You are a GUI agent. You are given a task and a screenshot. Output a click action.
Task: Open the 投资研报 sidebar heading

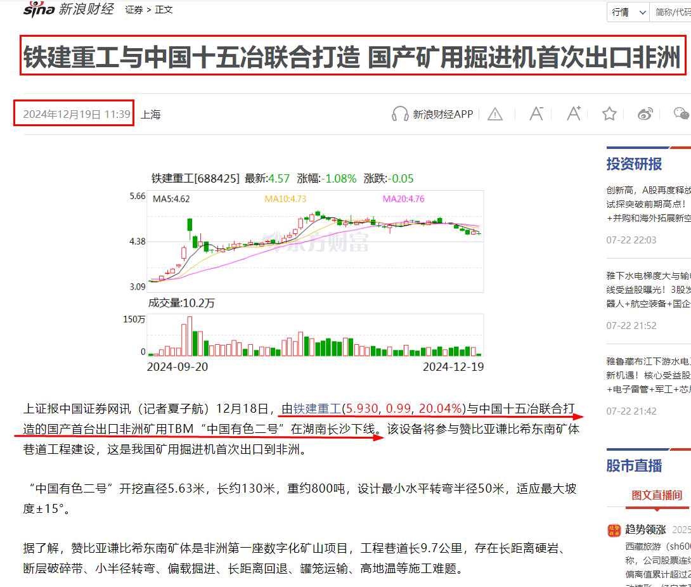634,164
